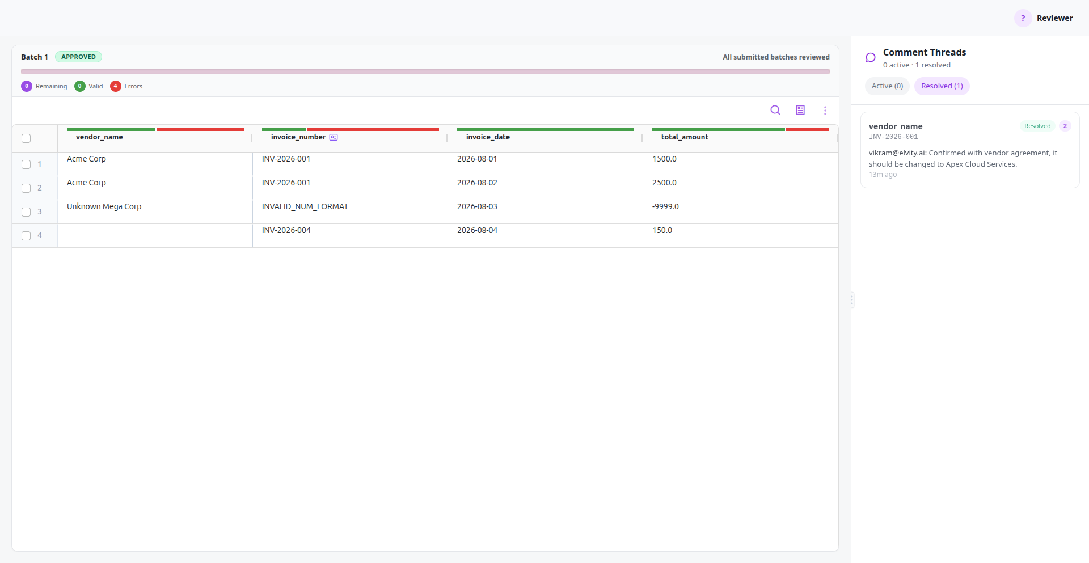Click the vendor_name column validity bar
This screenshot has width=1089, height=563.
tap(155, 129)
